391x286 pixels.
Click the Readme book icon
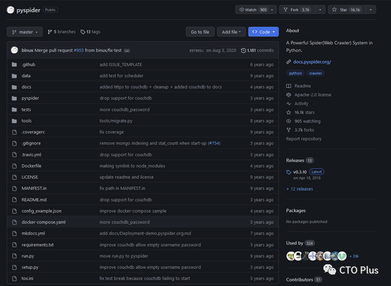click(x=289, y=86)
